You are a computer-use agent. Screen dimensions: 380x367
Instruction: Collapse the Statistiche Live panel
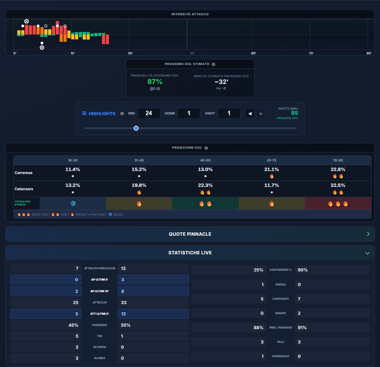[367, 253]
